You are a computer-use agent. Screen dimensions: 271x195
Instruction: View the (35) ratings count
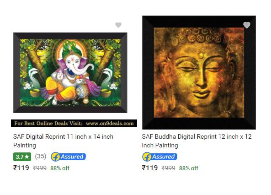(x=40, y=156)
